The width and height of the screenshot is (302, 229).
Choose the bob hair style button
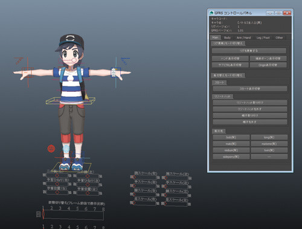tap(231, 137)
